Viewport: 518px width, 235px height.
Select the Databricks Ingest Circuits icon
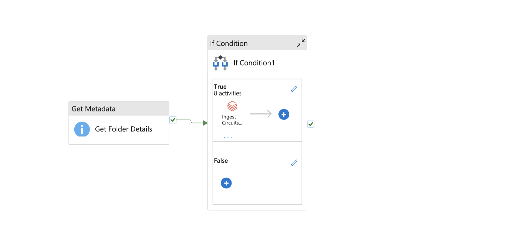(x=232, y=106)
